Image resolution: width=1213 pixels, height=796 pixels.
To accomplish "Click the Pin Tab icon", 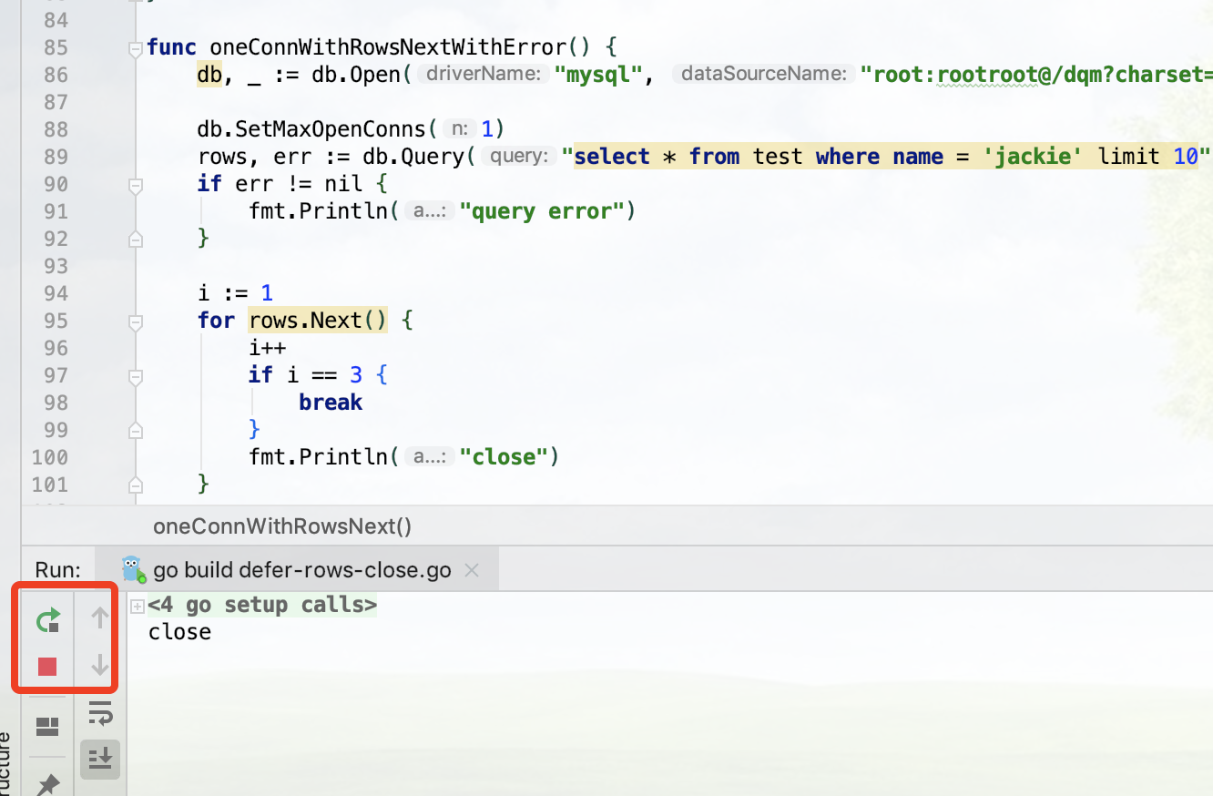I will click(47, 785).
